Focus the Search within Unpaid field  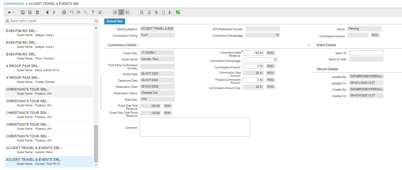pos(51,21)
